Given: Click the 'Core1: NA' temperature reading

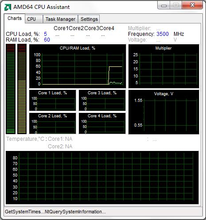Looking at the screenshot, I should [x=60, y=139].
